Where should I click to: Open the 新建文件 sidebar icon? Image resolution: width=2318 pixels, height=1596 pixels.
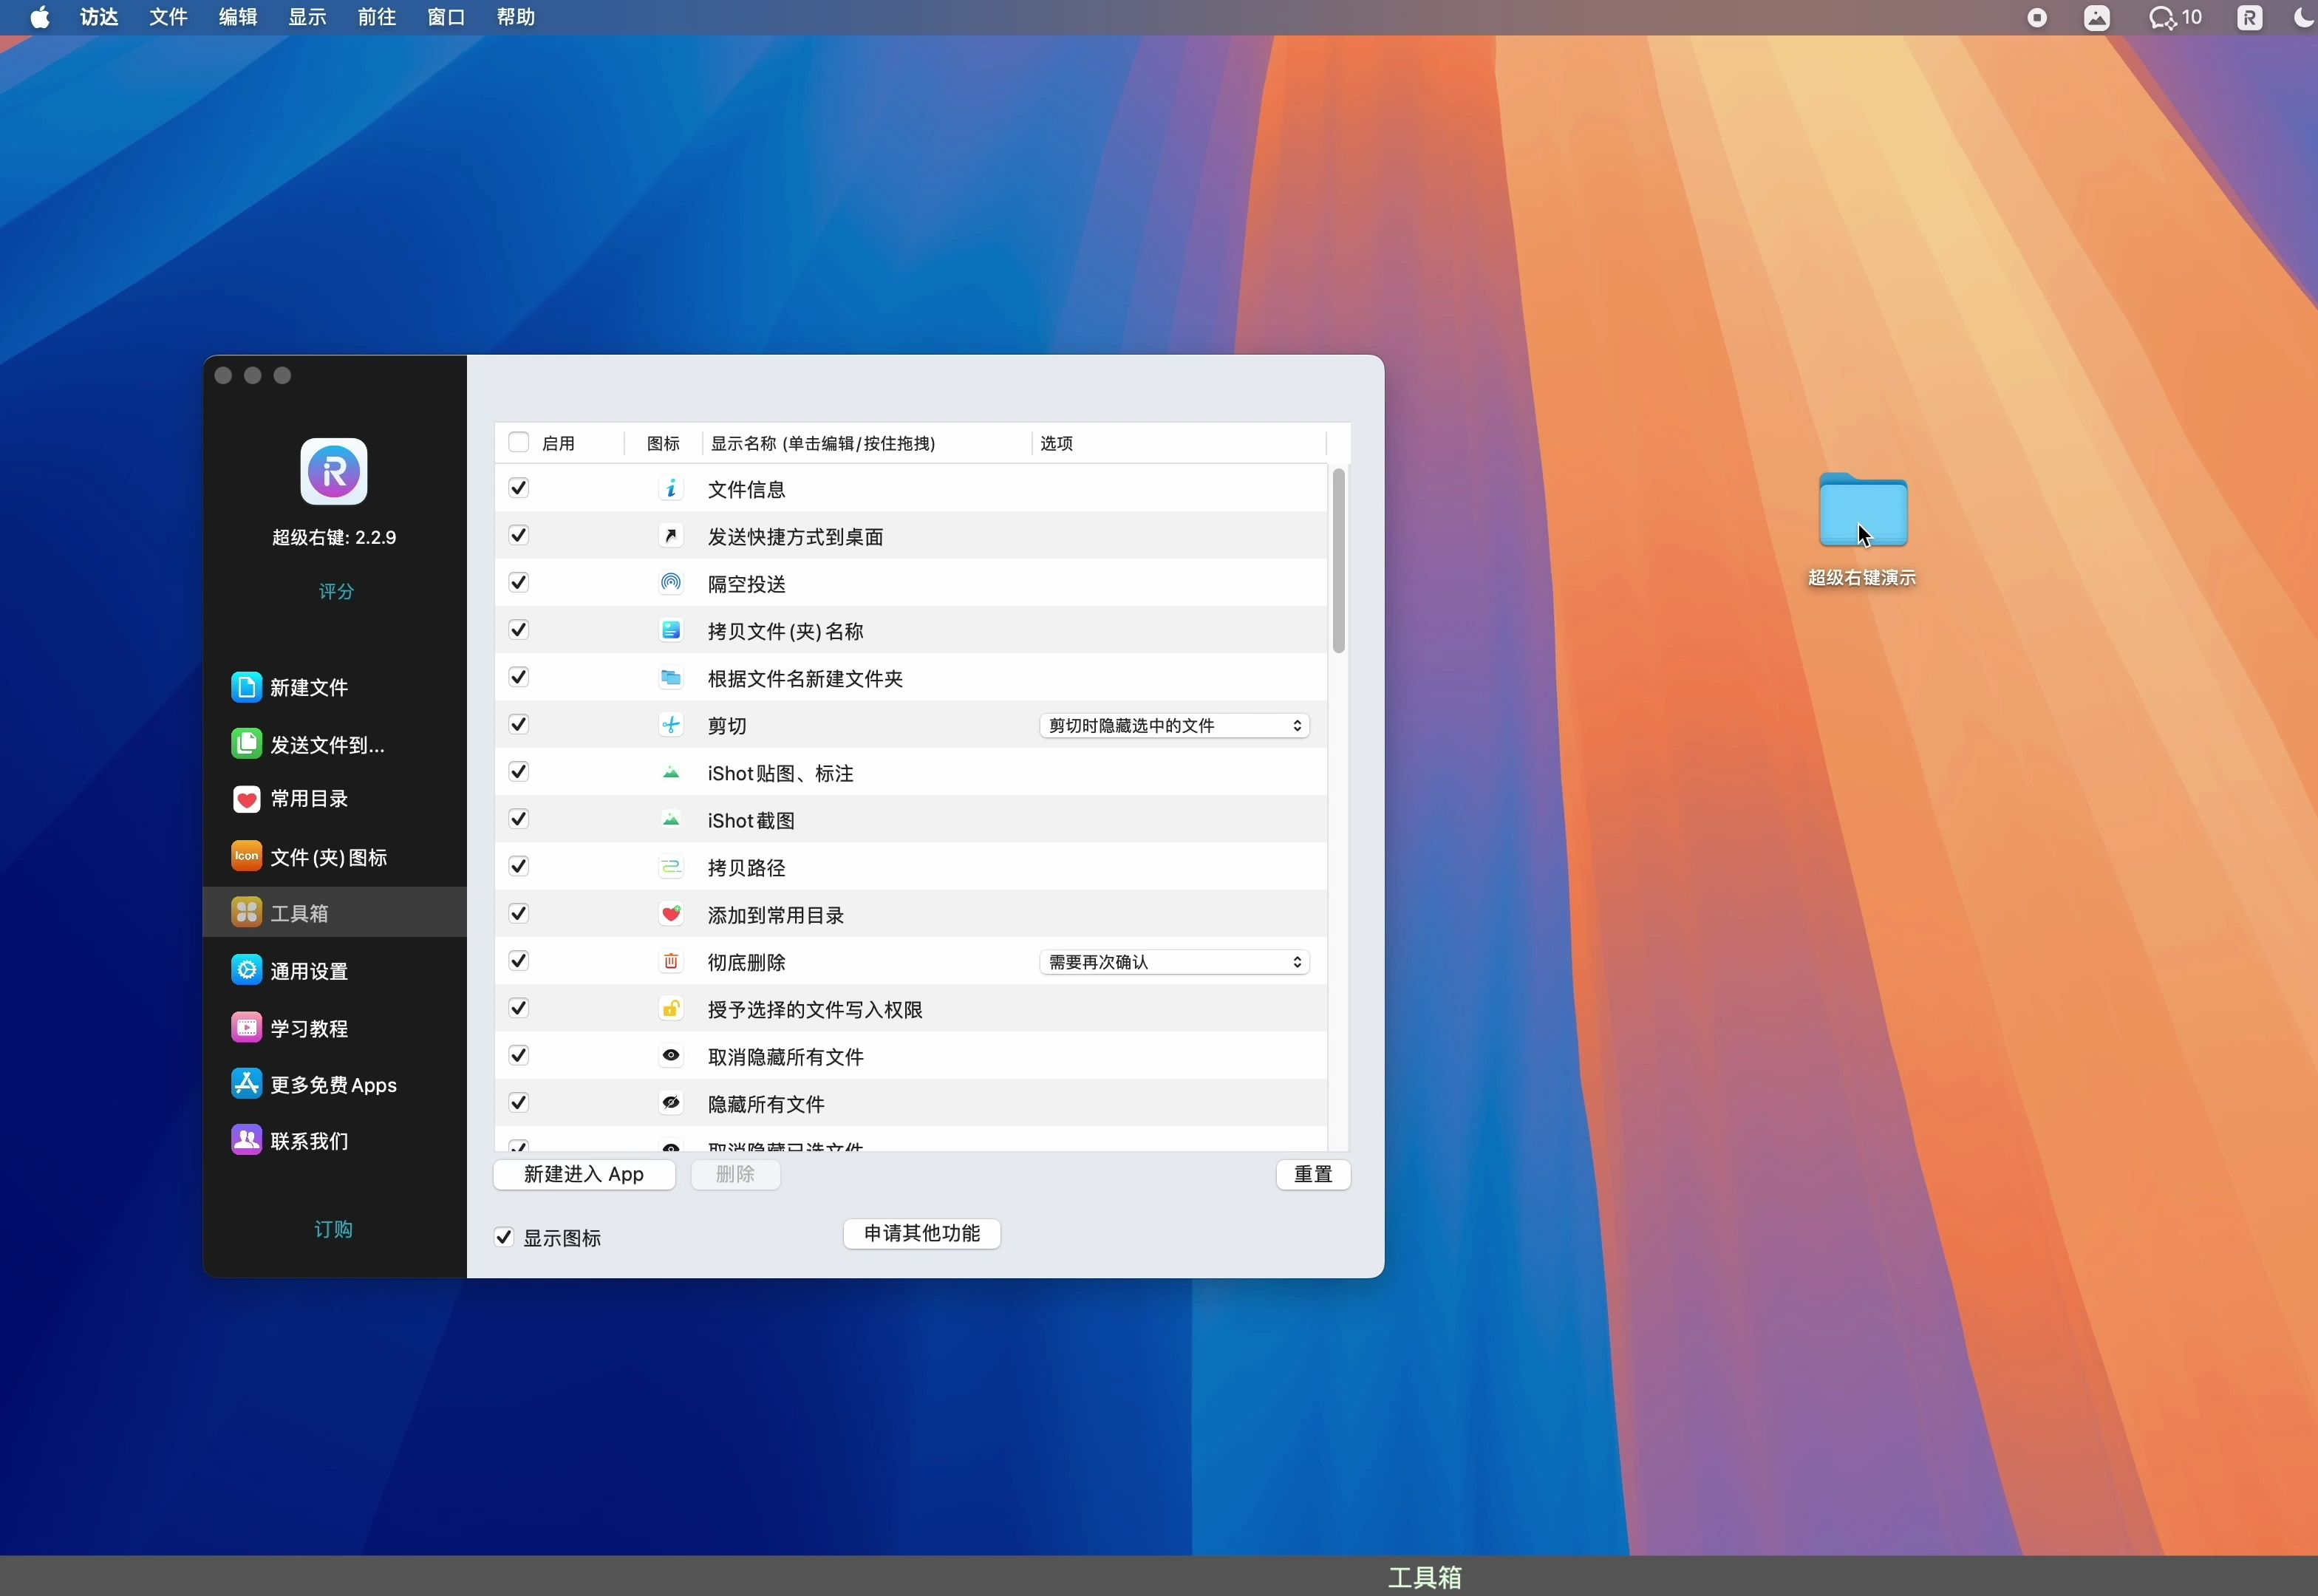pos(246,687)
